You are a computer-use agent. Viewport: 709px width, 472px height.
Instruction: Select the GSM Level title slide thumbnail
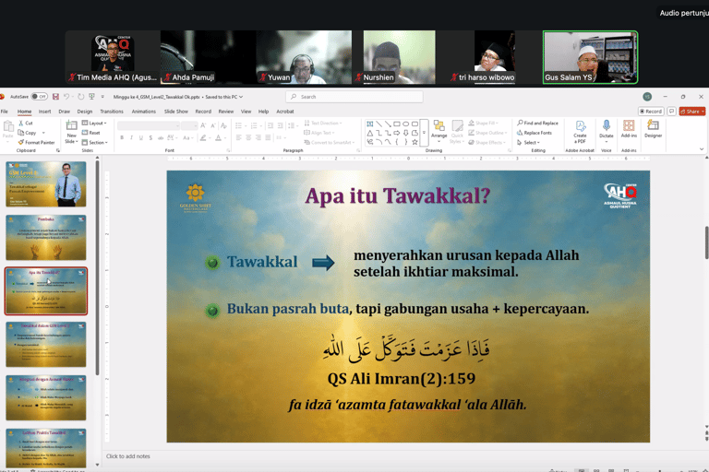45,184
